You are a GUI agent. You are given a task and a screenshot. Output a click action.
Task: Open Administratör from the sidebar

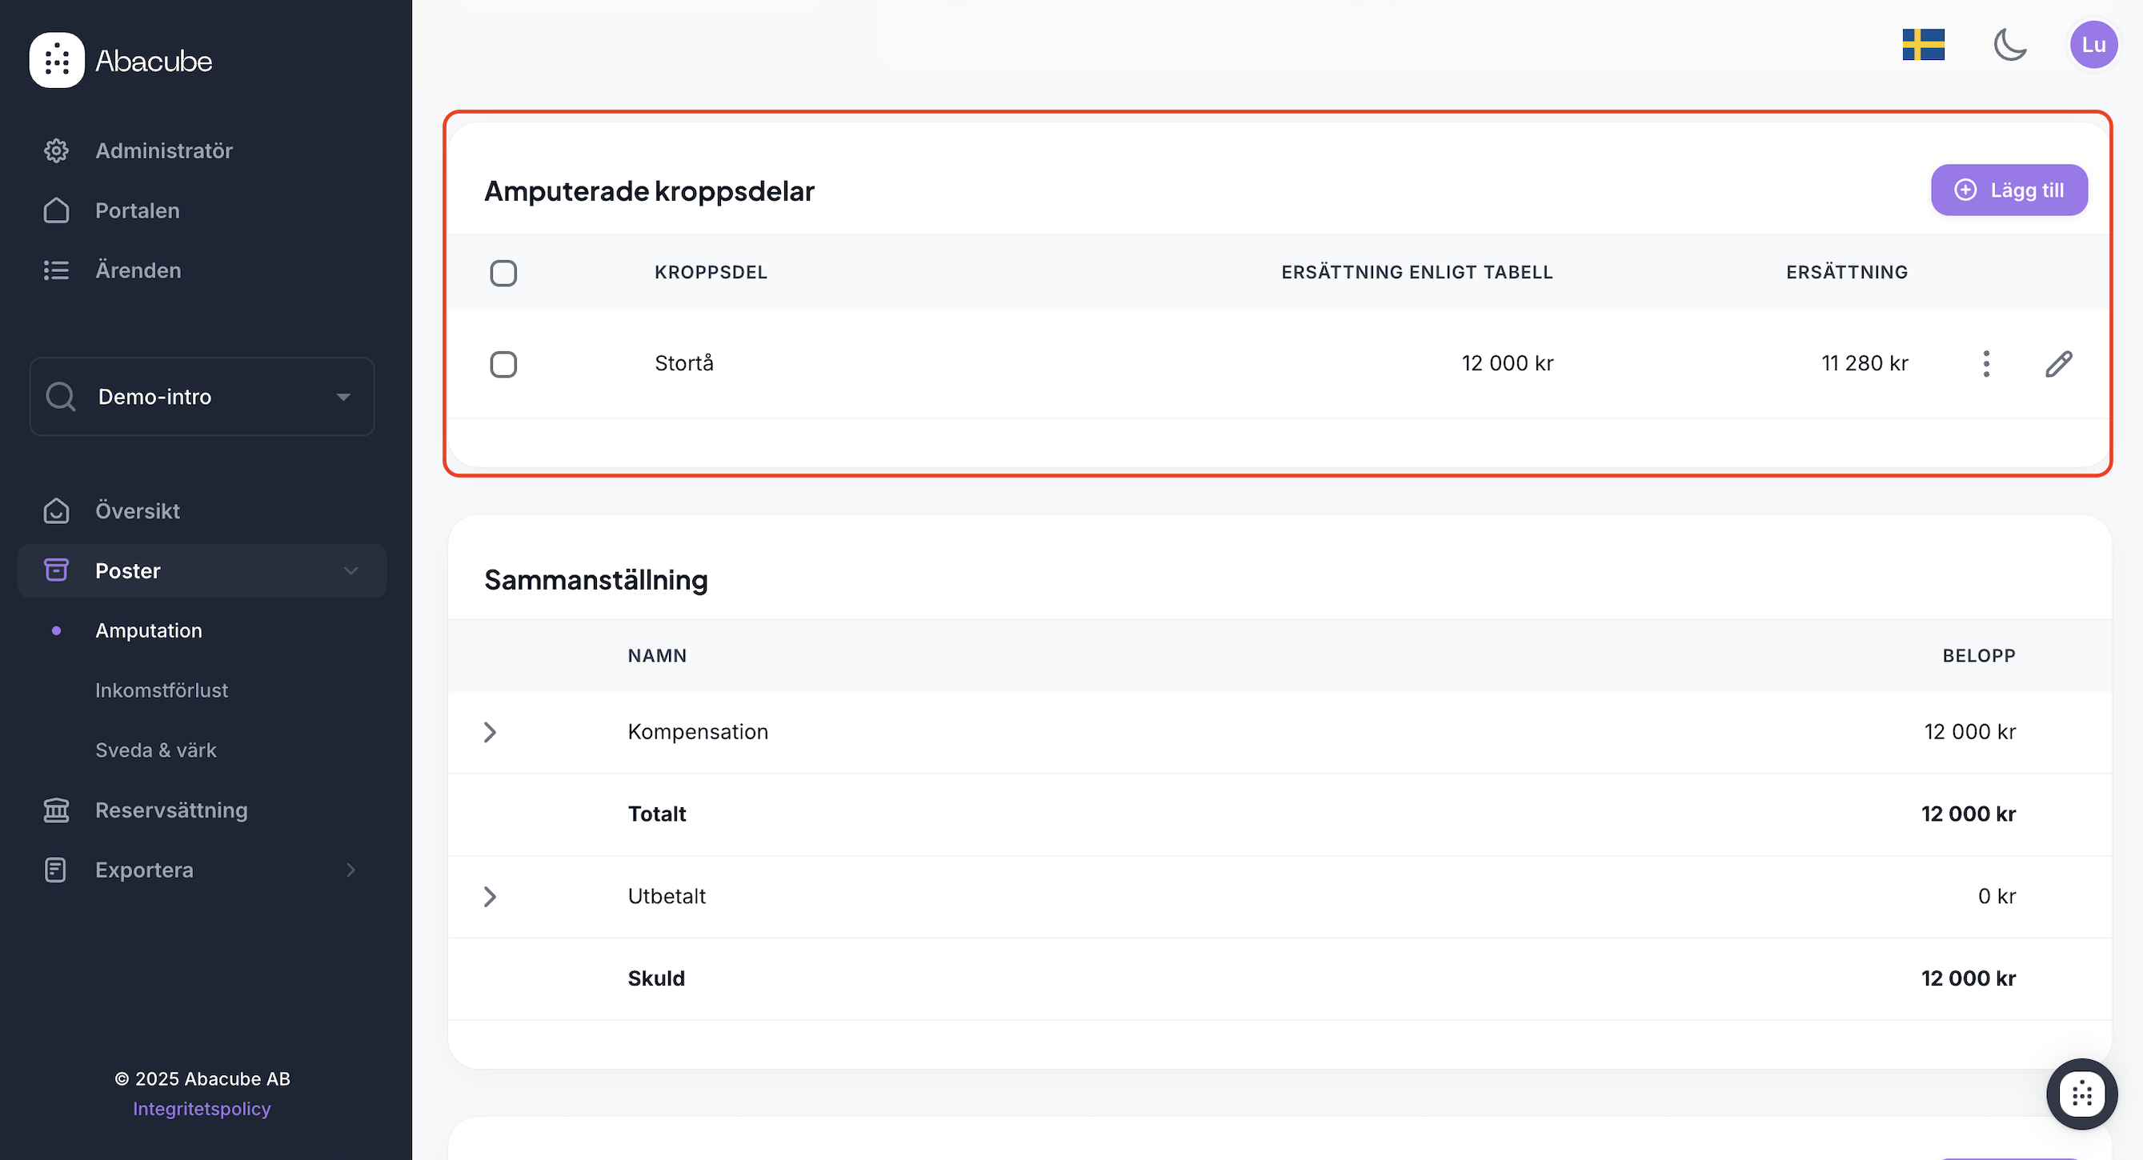163,150
